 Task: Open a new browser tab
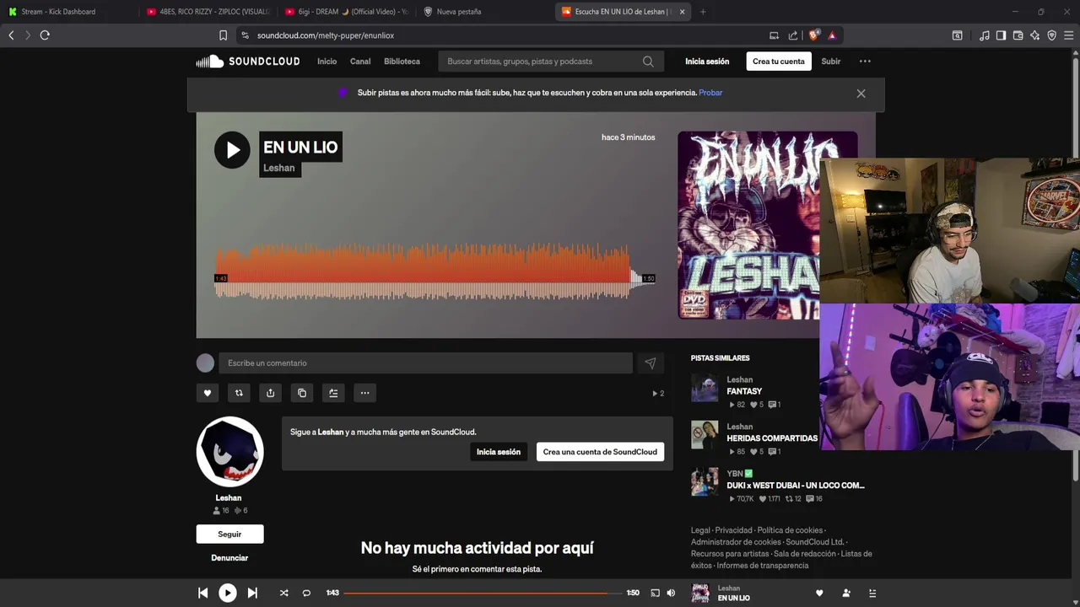click(703, 12)
